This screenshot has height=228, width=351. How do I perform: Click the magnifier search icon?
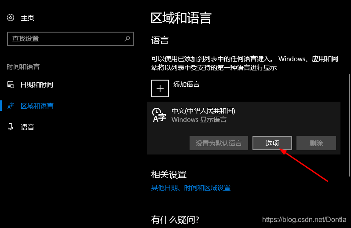(x=127, y=39)
